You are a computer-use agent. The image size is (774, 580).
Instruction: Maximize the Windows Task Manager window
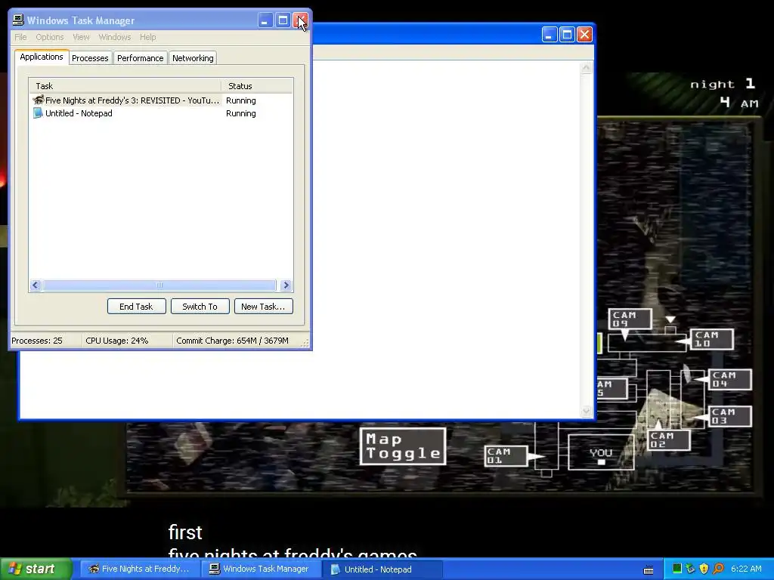(283, 20)
